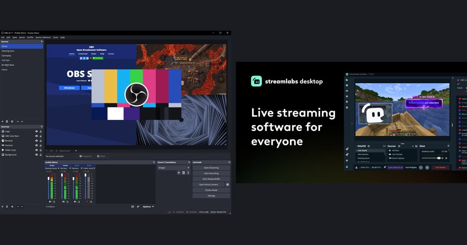
Task: Switch the audio mixer layout icon
Action: pyautogui.click(x=133, y=206)
